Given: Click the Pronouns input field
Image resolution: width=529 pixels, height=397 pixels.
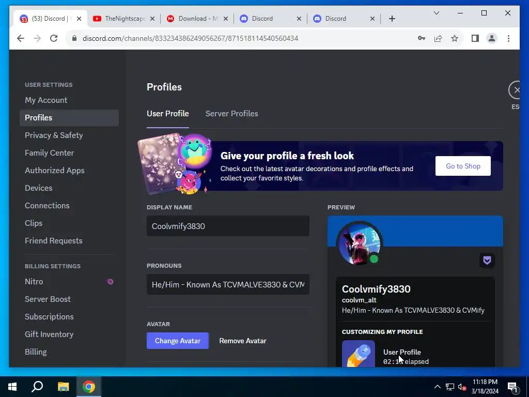Looking at the screenshot, I should (228, 285).
